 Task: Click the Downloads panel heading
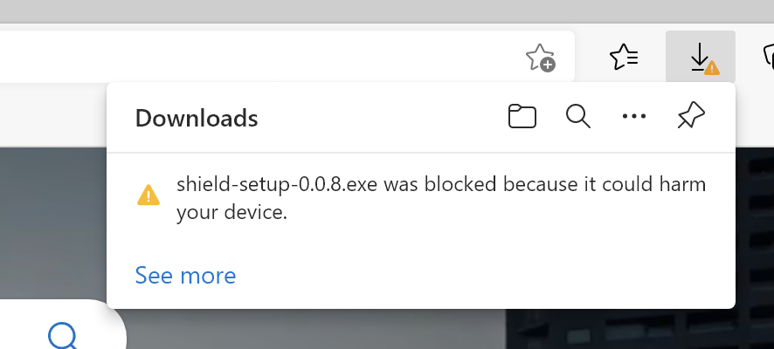point(197,119)
